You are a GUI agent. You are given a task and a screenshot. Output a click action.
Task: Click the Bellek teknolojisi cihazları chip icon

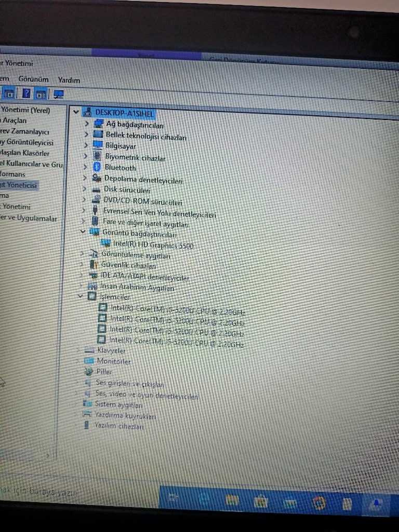point(98,135)
